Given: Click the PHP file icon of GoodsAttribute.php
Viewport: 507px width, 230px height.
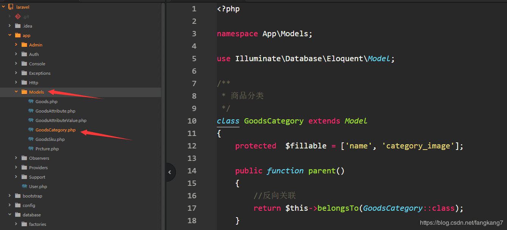Looking at the screenshot, I should pos(31,111).
